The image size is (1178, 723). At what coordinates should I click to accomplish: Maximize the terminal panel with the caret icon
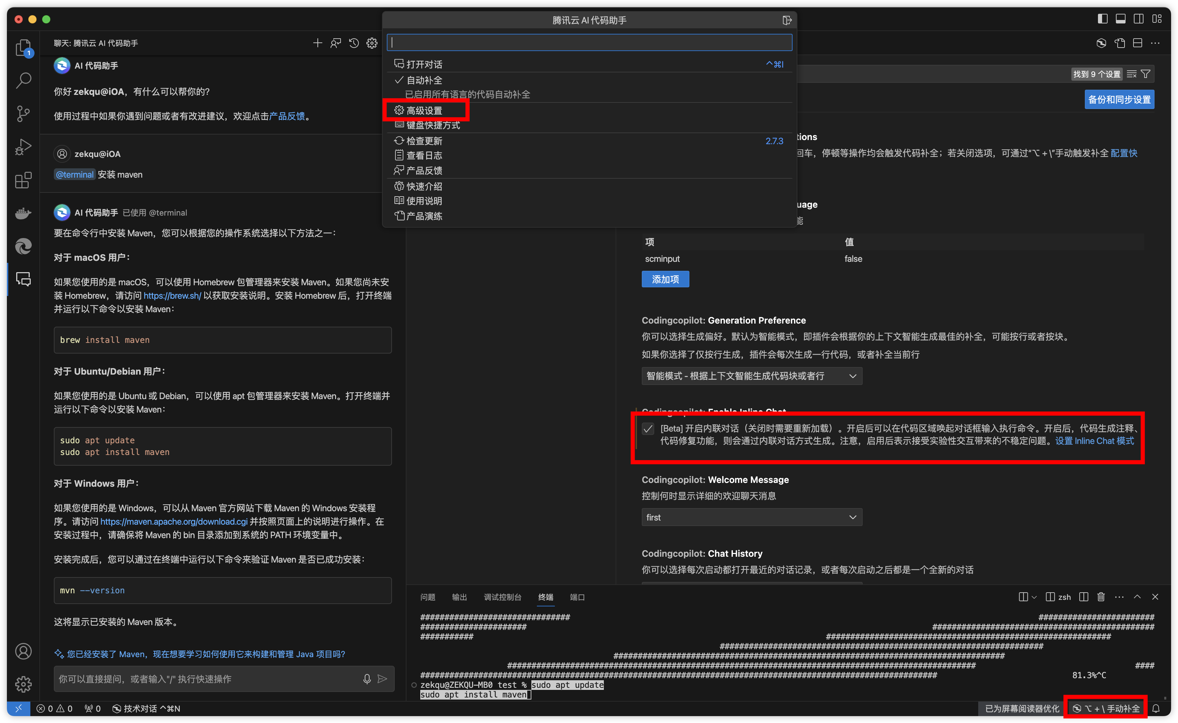click(1137, 597)
